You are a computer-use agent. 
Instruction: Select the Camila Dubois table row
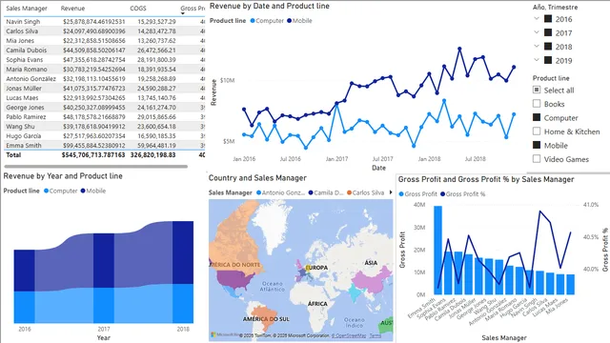pyautogui.click(x=104, y=50)
